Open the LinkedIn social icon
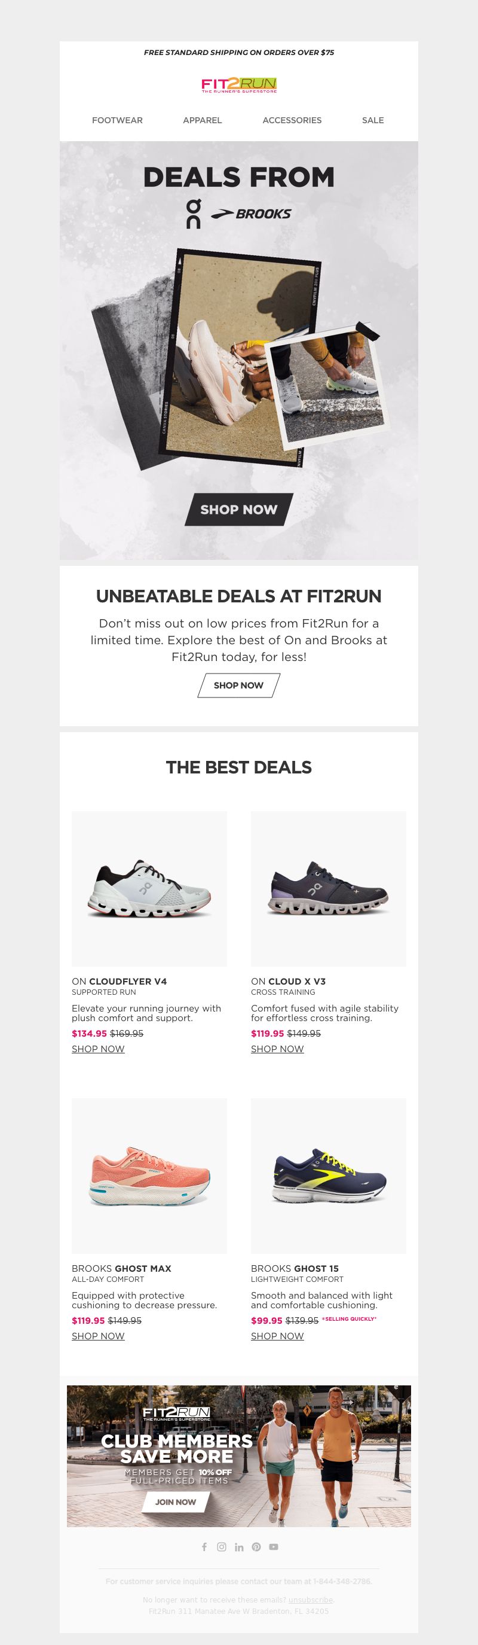Screen dimensions: 478x1645 click(238, 1547)
